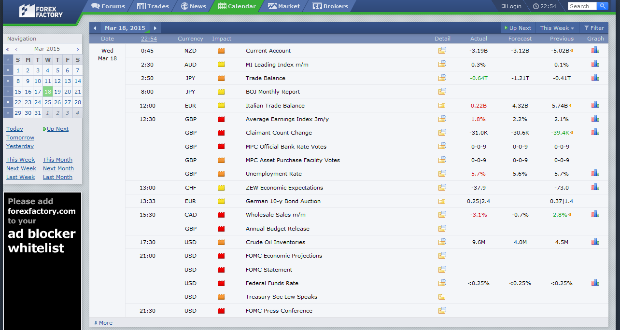This screenshot has width=620, height=330.
Task: Open detail folder for JPY Trade Balance
Action: pyautogui.click(x=442, y=78)
